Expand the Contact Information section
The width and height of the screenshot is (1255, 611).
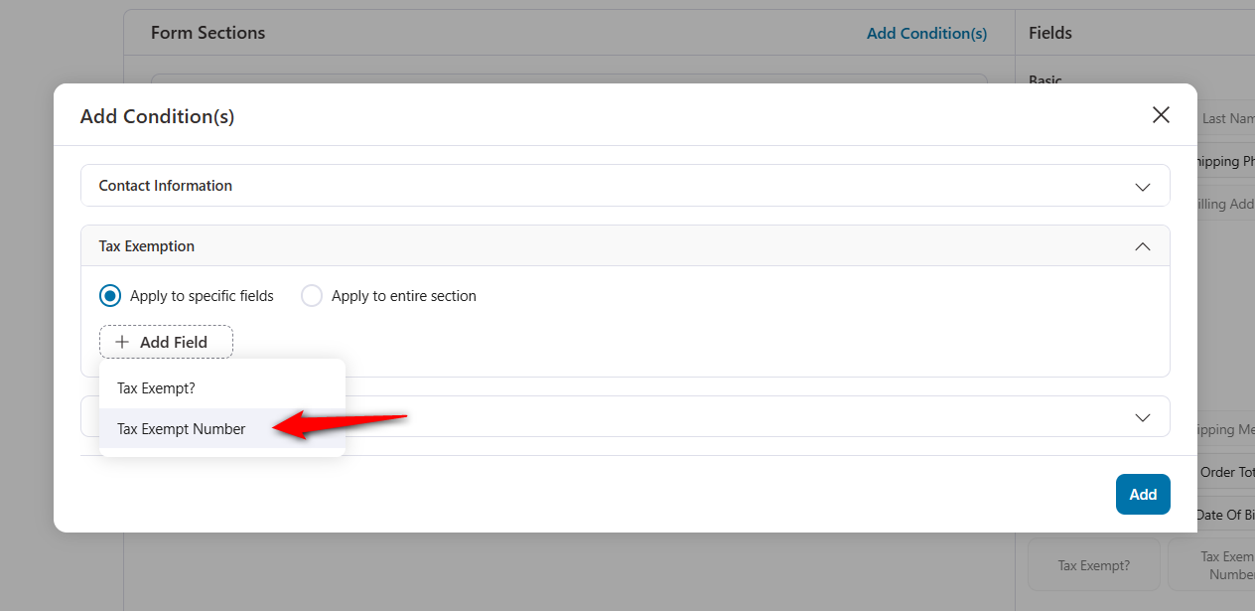tap(1142, 185)
